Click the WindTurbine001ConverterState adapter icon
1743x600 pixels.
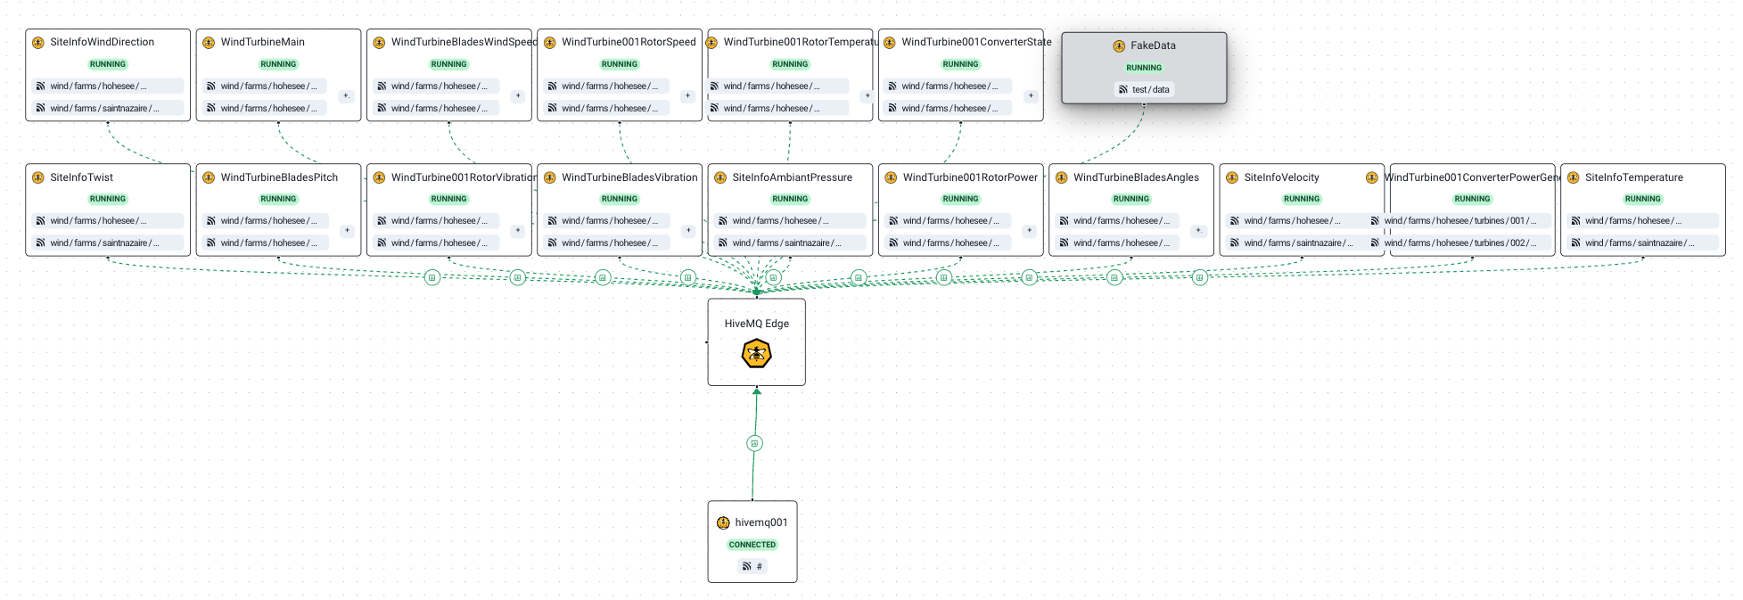coord(890,42)
